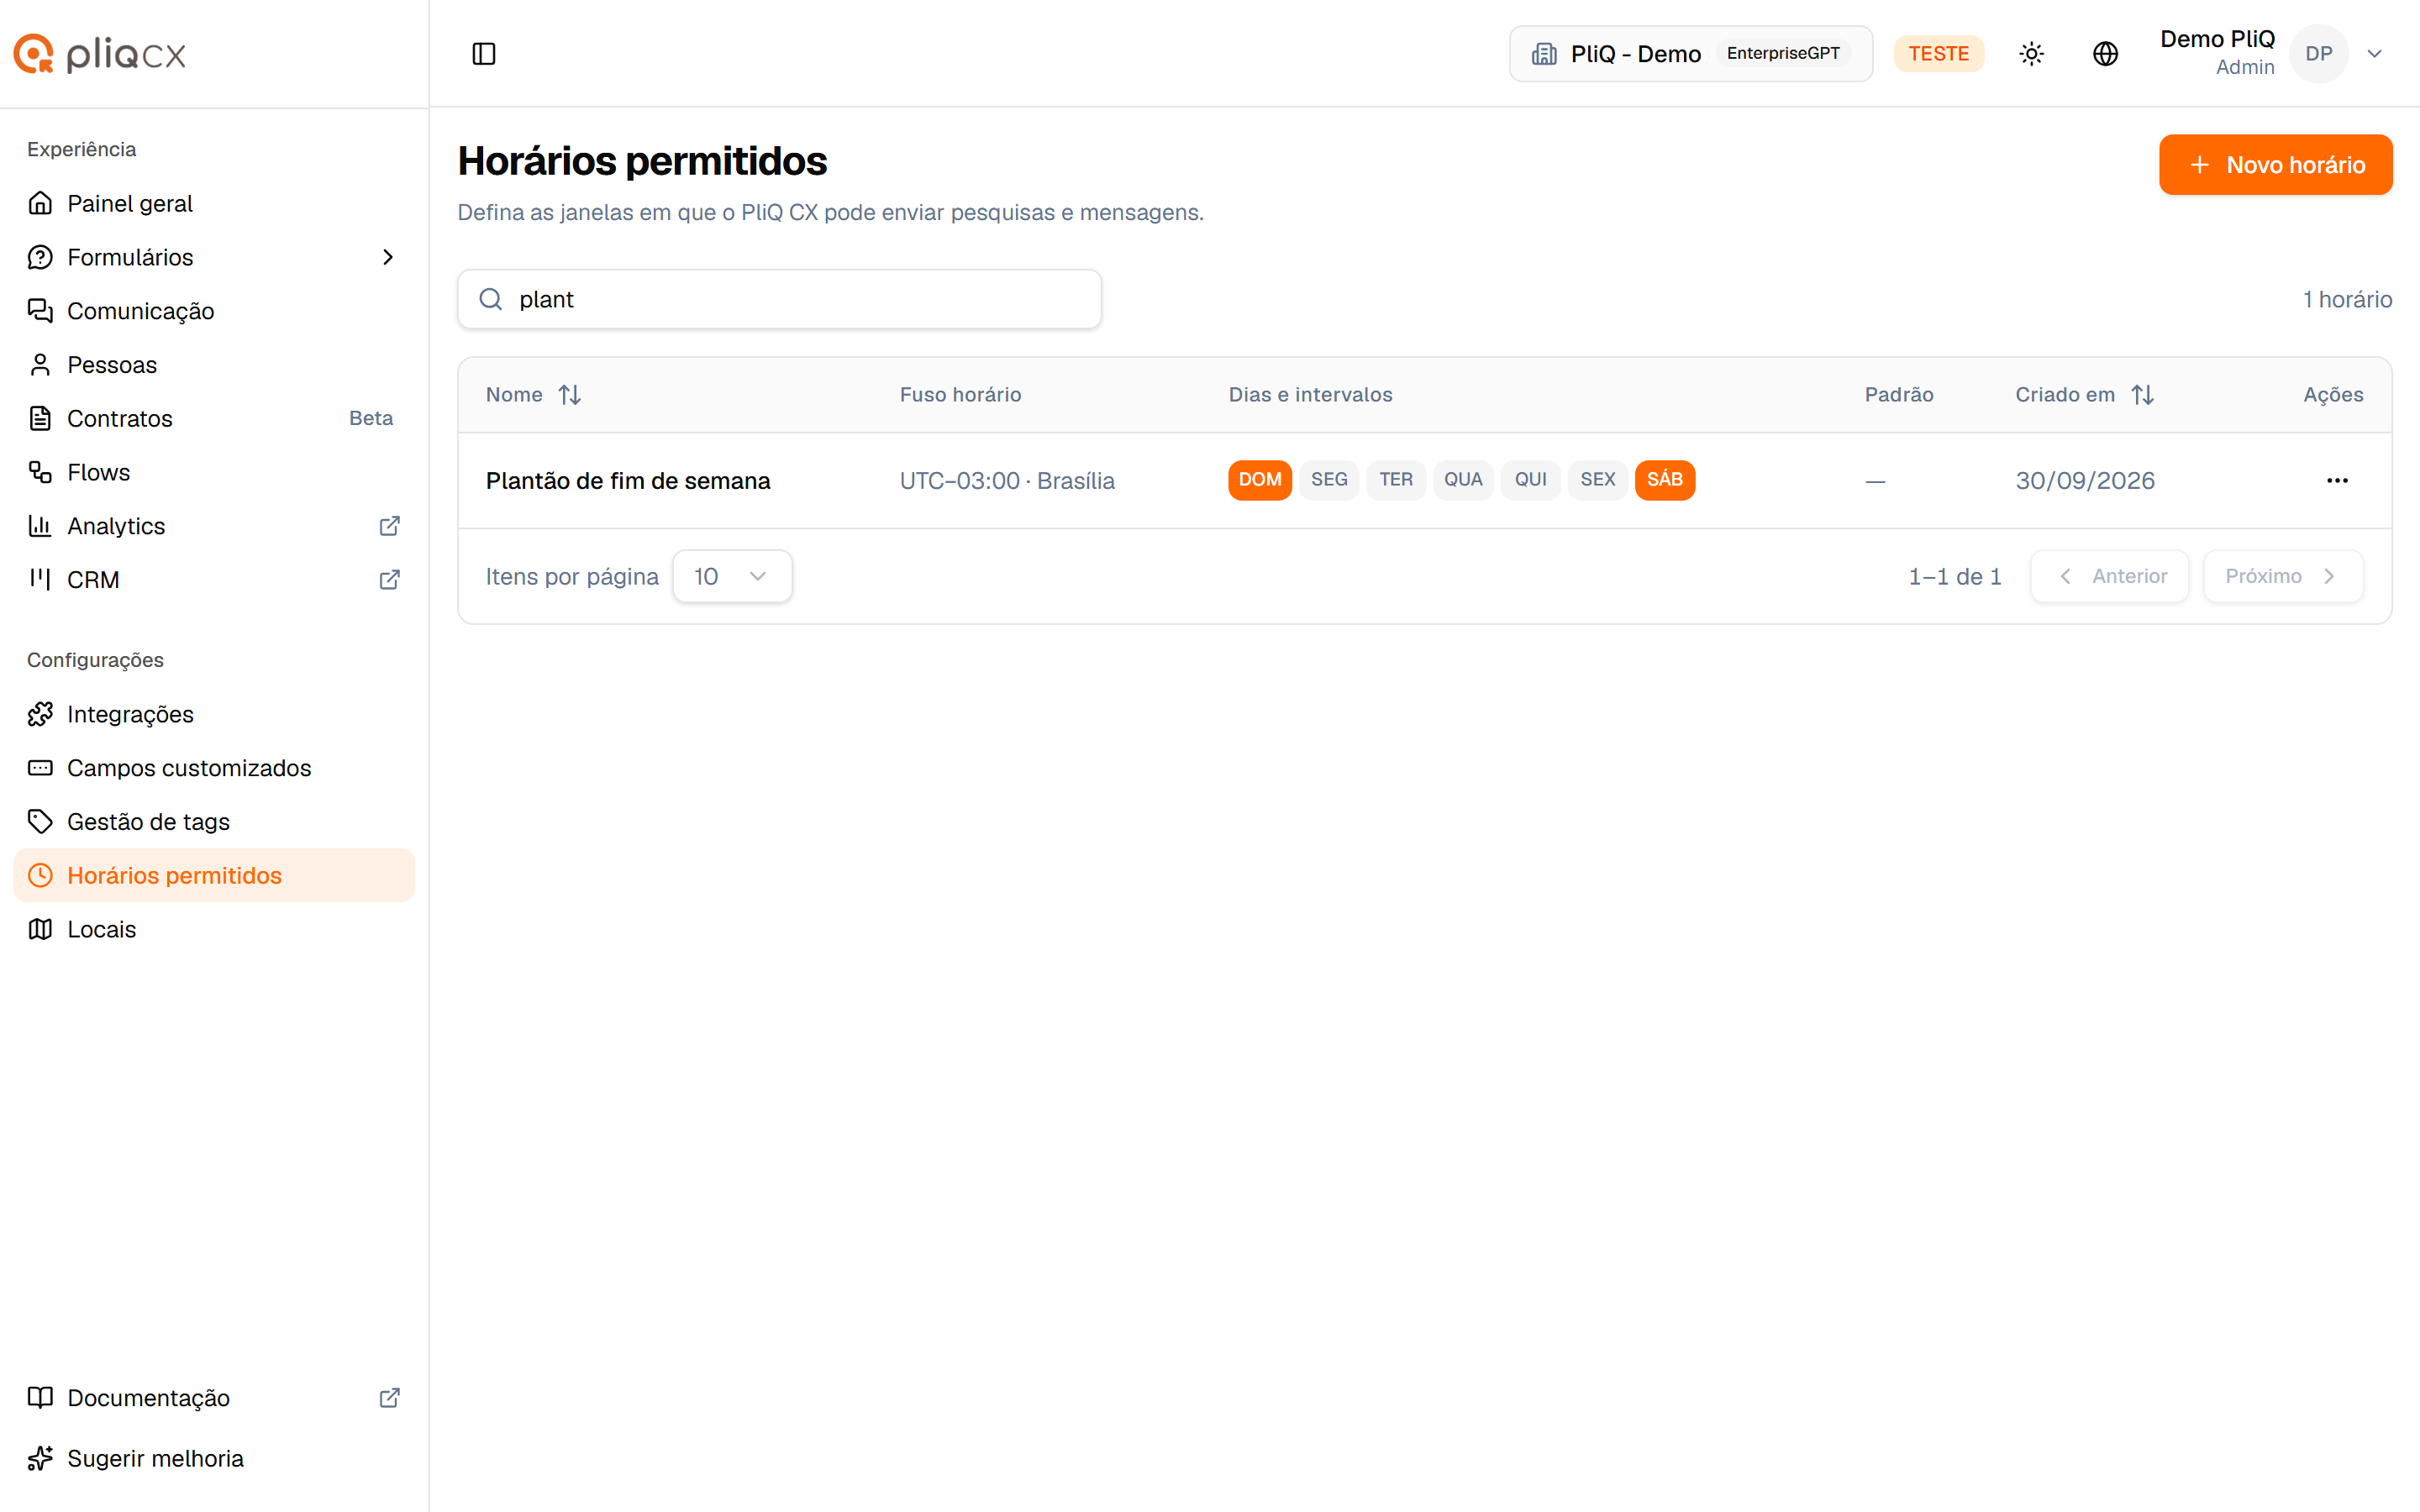This screenshot has width=2420, height=1512.
Task: Open Comunicação in the sidebar
Action: coord(214,311)
